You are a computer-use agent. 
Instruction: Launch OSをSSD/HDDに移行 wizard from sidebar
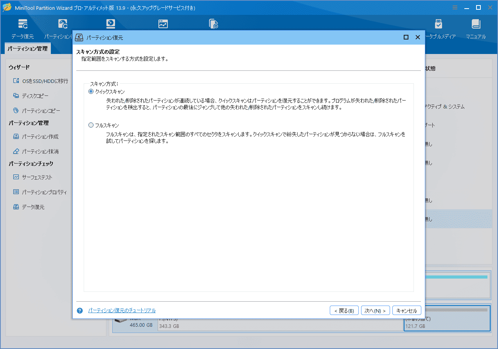point(41,81)
